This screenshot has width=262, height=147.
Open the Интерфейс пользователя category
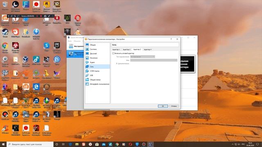point(97,84)
